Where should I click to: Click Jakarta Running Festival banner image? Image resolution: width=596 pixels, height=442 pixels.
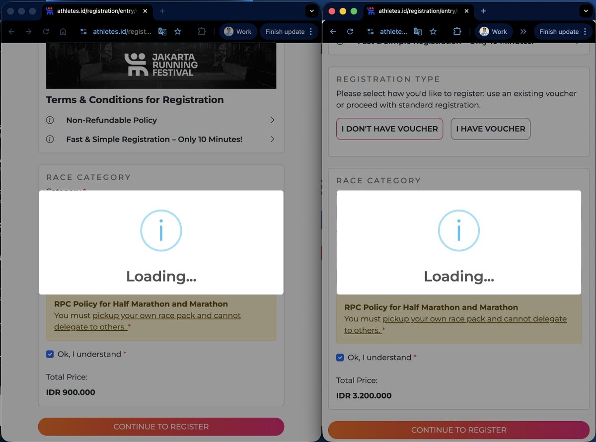tap(161, 66)
